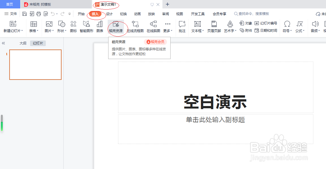Switch to the View (视图) tab
Viewport: 326px width, 169px height.
(x=179, y=14)
